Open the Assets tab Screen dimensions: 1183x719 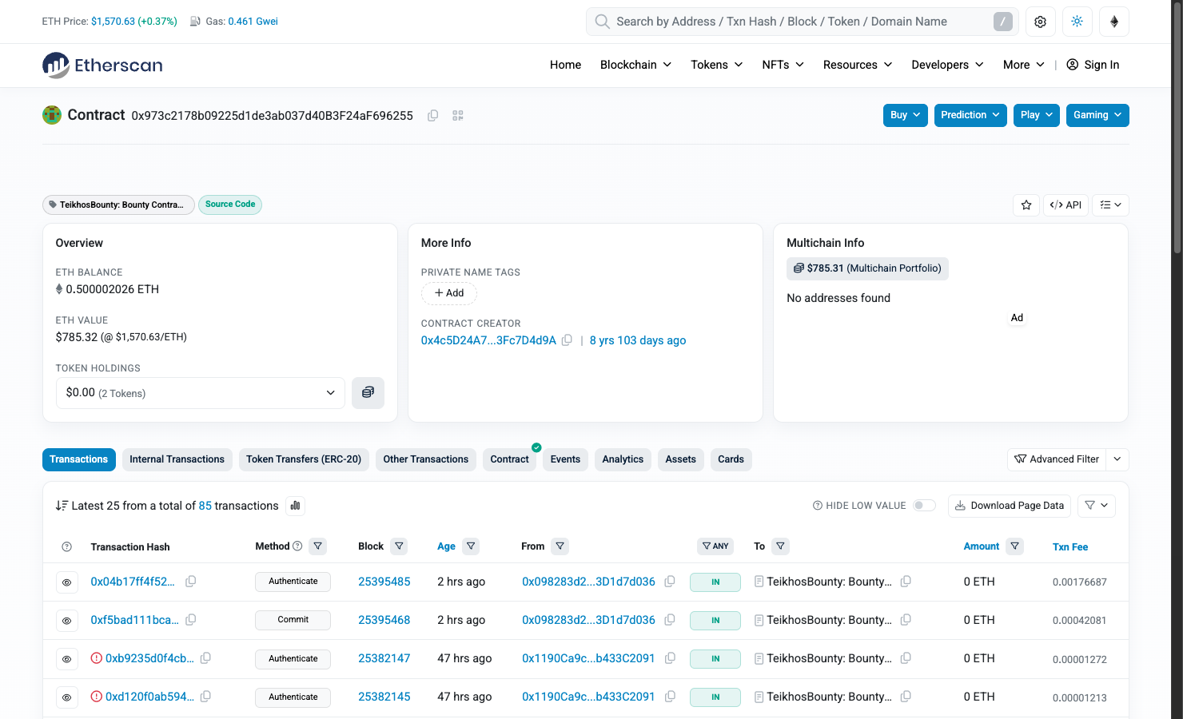[x=681, y=459]
